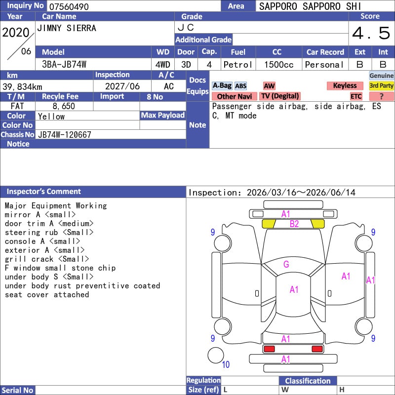Select the Genuine legend label
Viewport: 395px width, 395px height.
point(382,76)
